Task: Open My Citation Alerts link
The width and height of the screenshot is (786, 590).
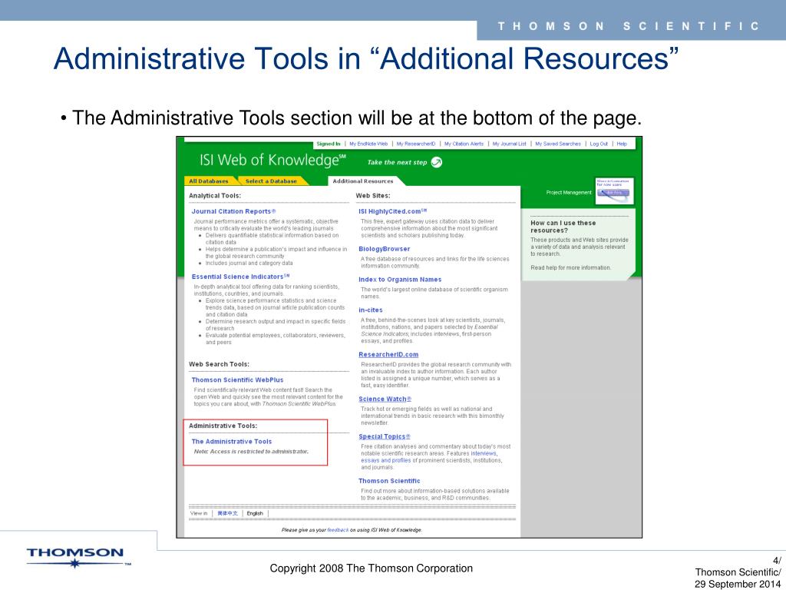Action: [464, 144]
